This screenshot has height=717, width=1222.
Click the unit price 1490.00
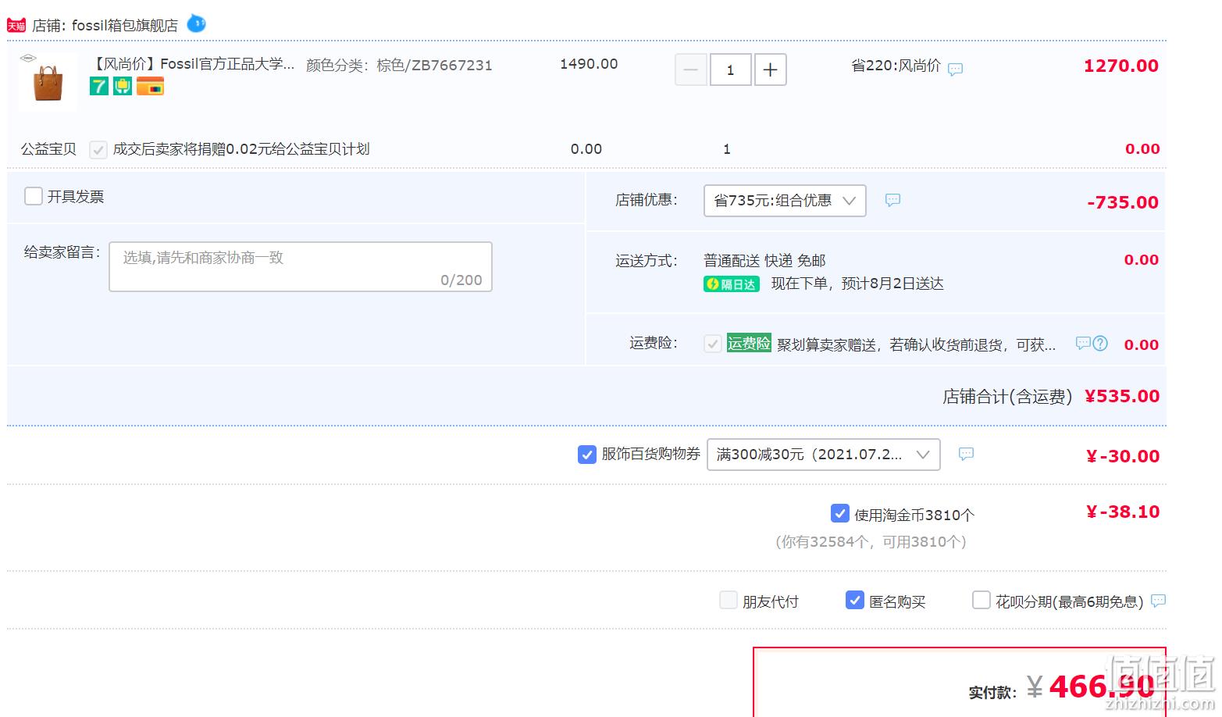(589, 64)
